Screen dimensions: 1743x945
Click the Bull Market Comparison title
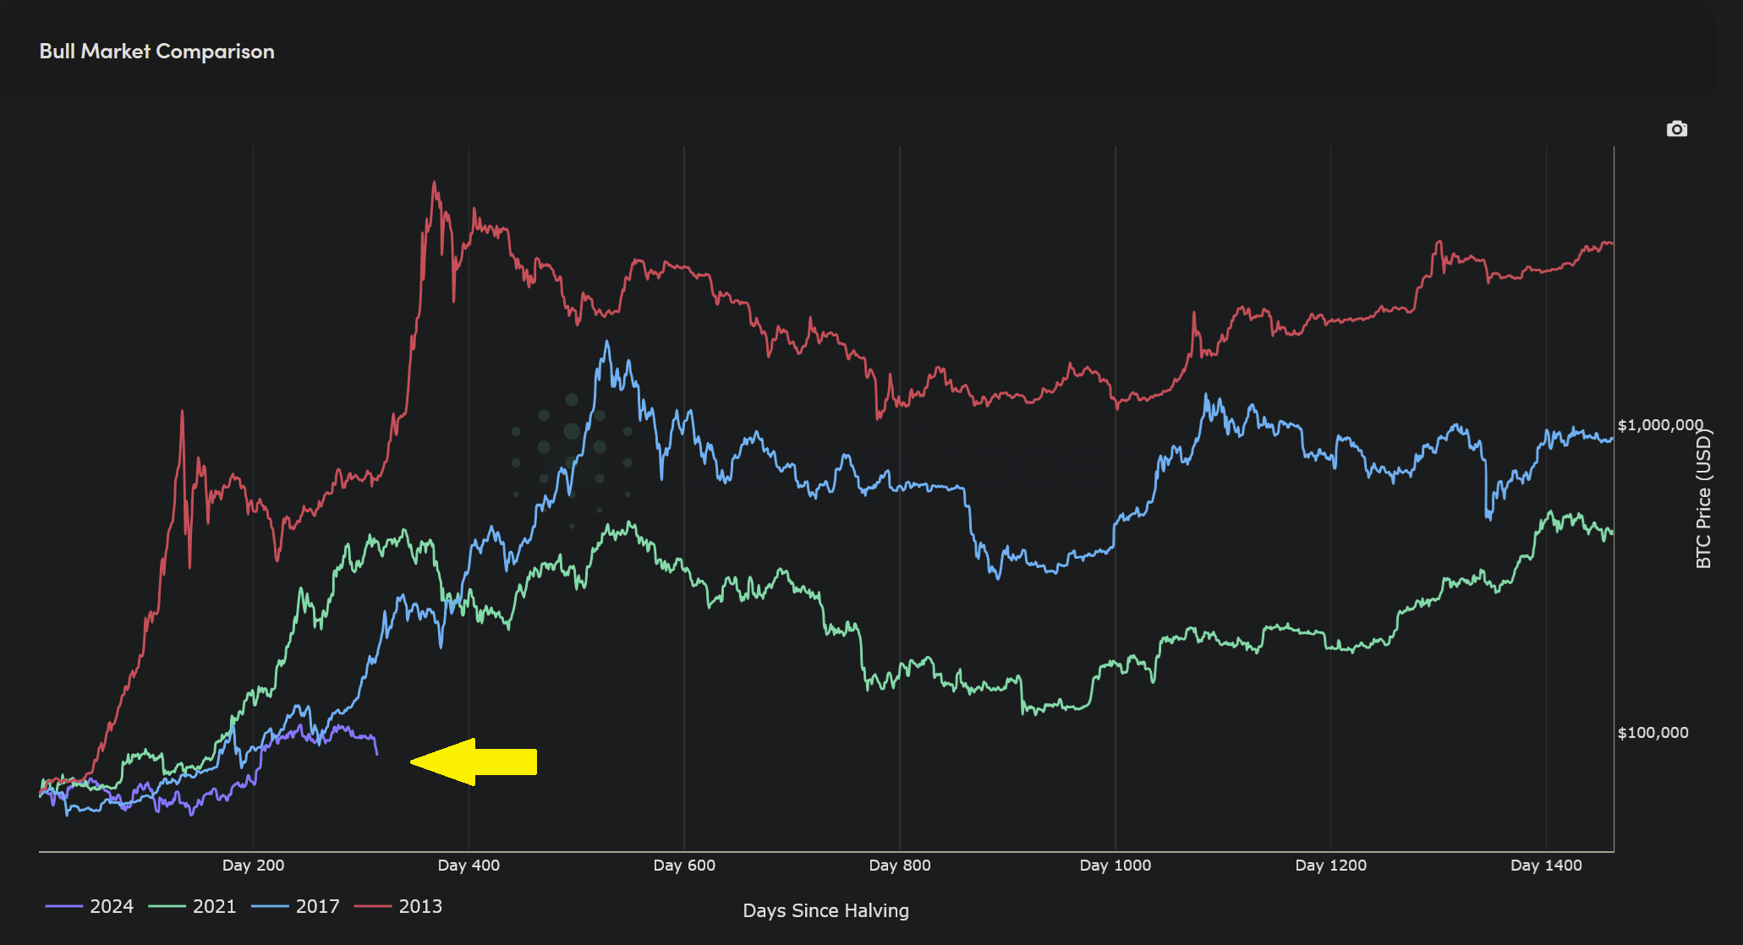[156, 52]
